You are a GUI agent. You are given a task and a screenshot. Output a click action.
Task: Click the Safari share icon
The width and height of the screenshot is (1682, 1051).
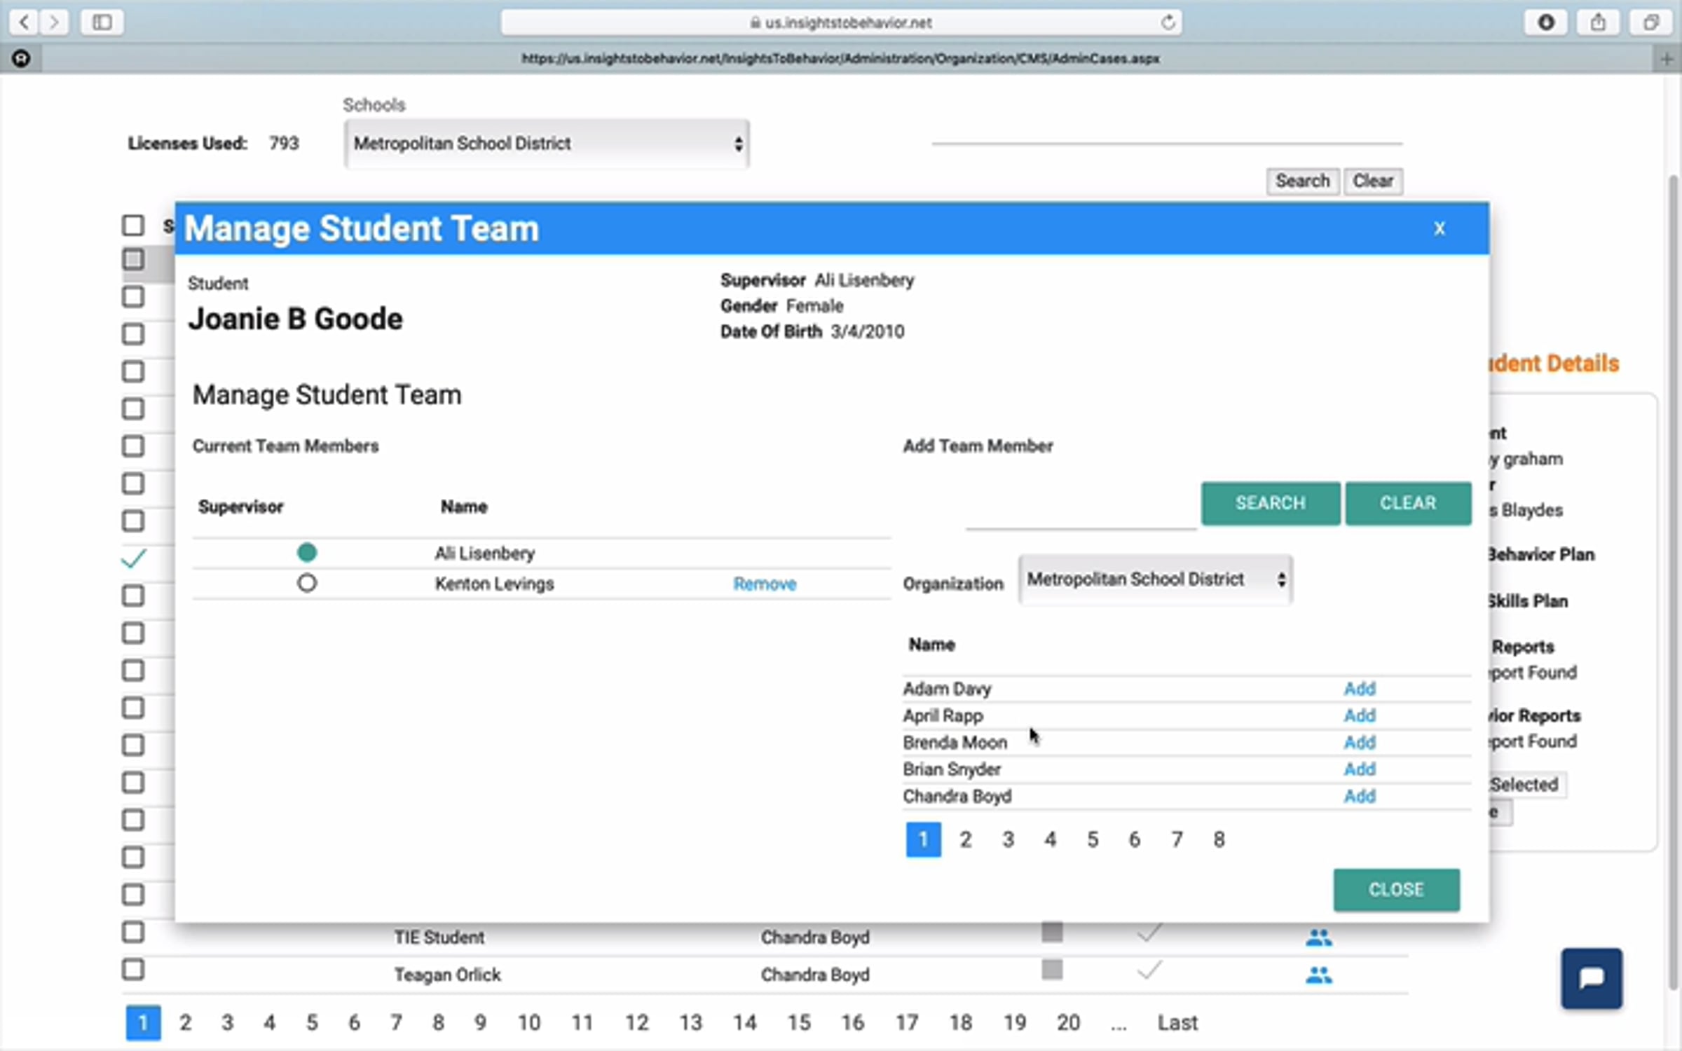tap(1598, 22)
